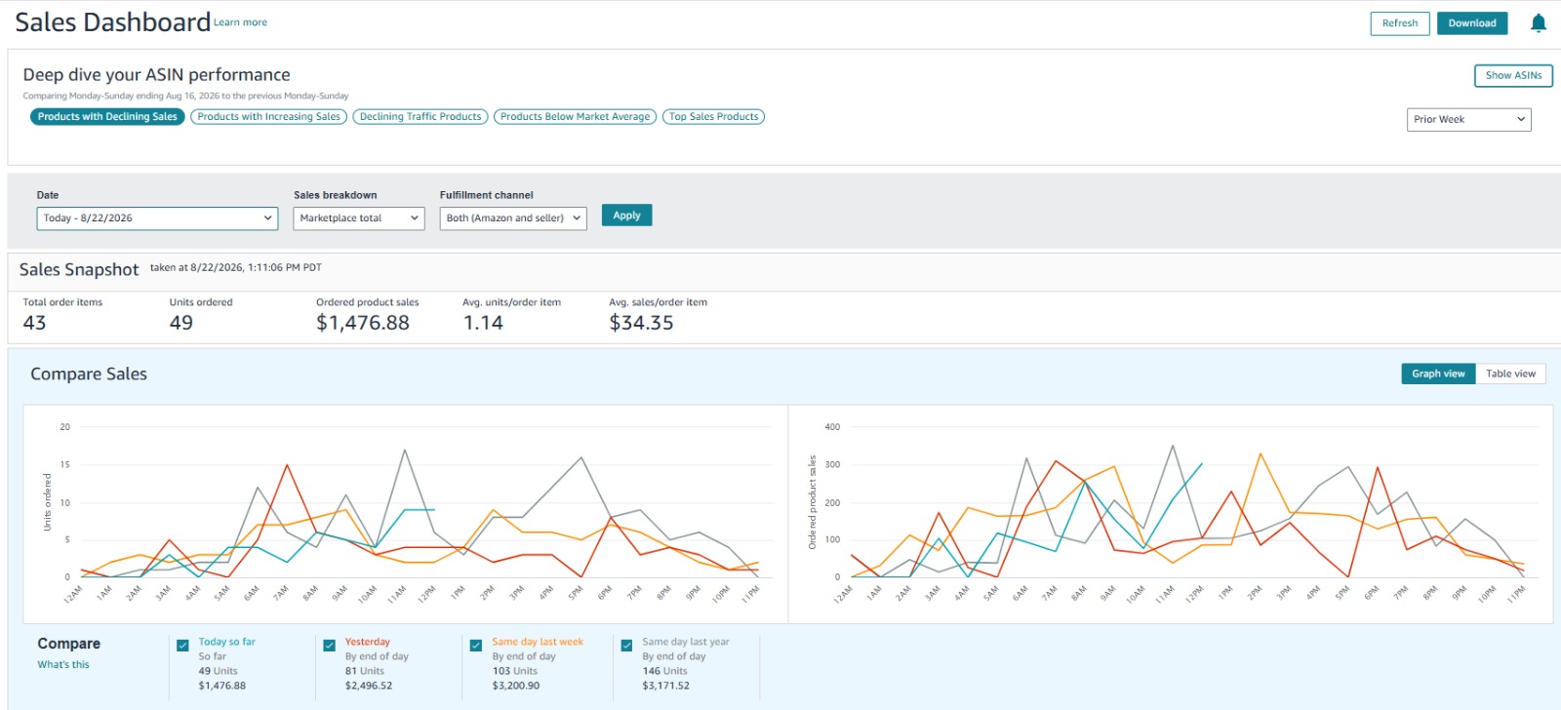Click the 81 Units text under Yesterday
This screenshot has height=710, width=1561.
tap(365, 671)
